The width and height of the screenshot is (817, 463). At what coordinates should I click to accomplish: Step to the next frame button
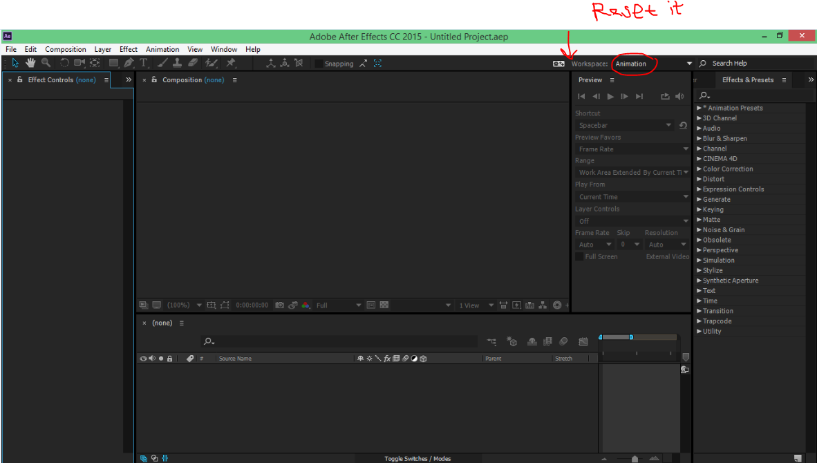(x=624, y=96)
